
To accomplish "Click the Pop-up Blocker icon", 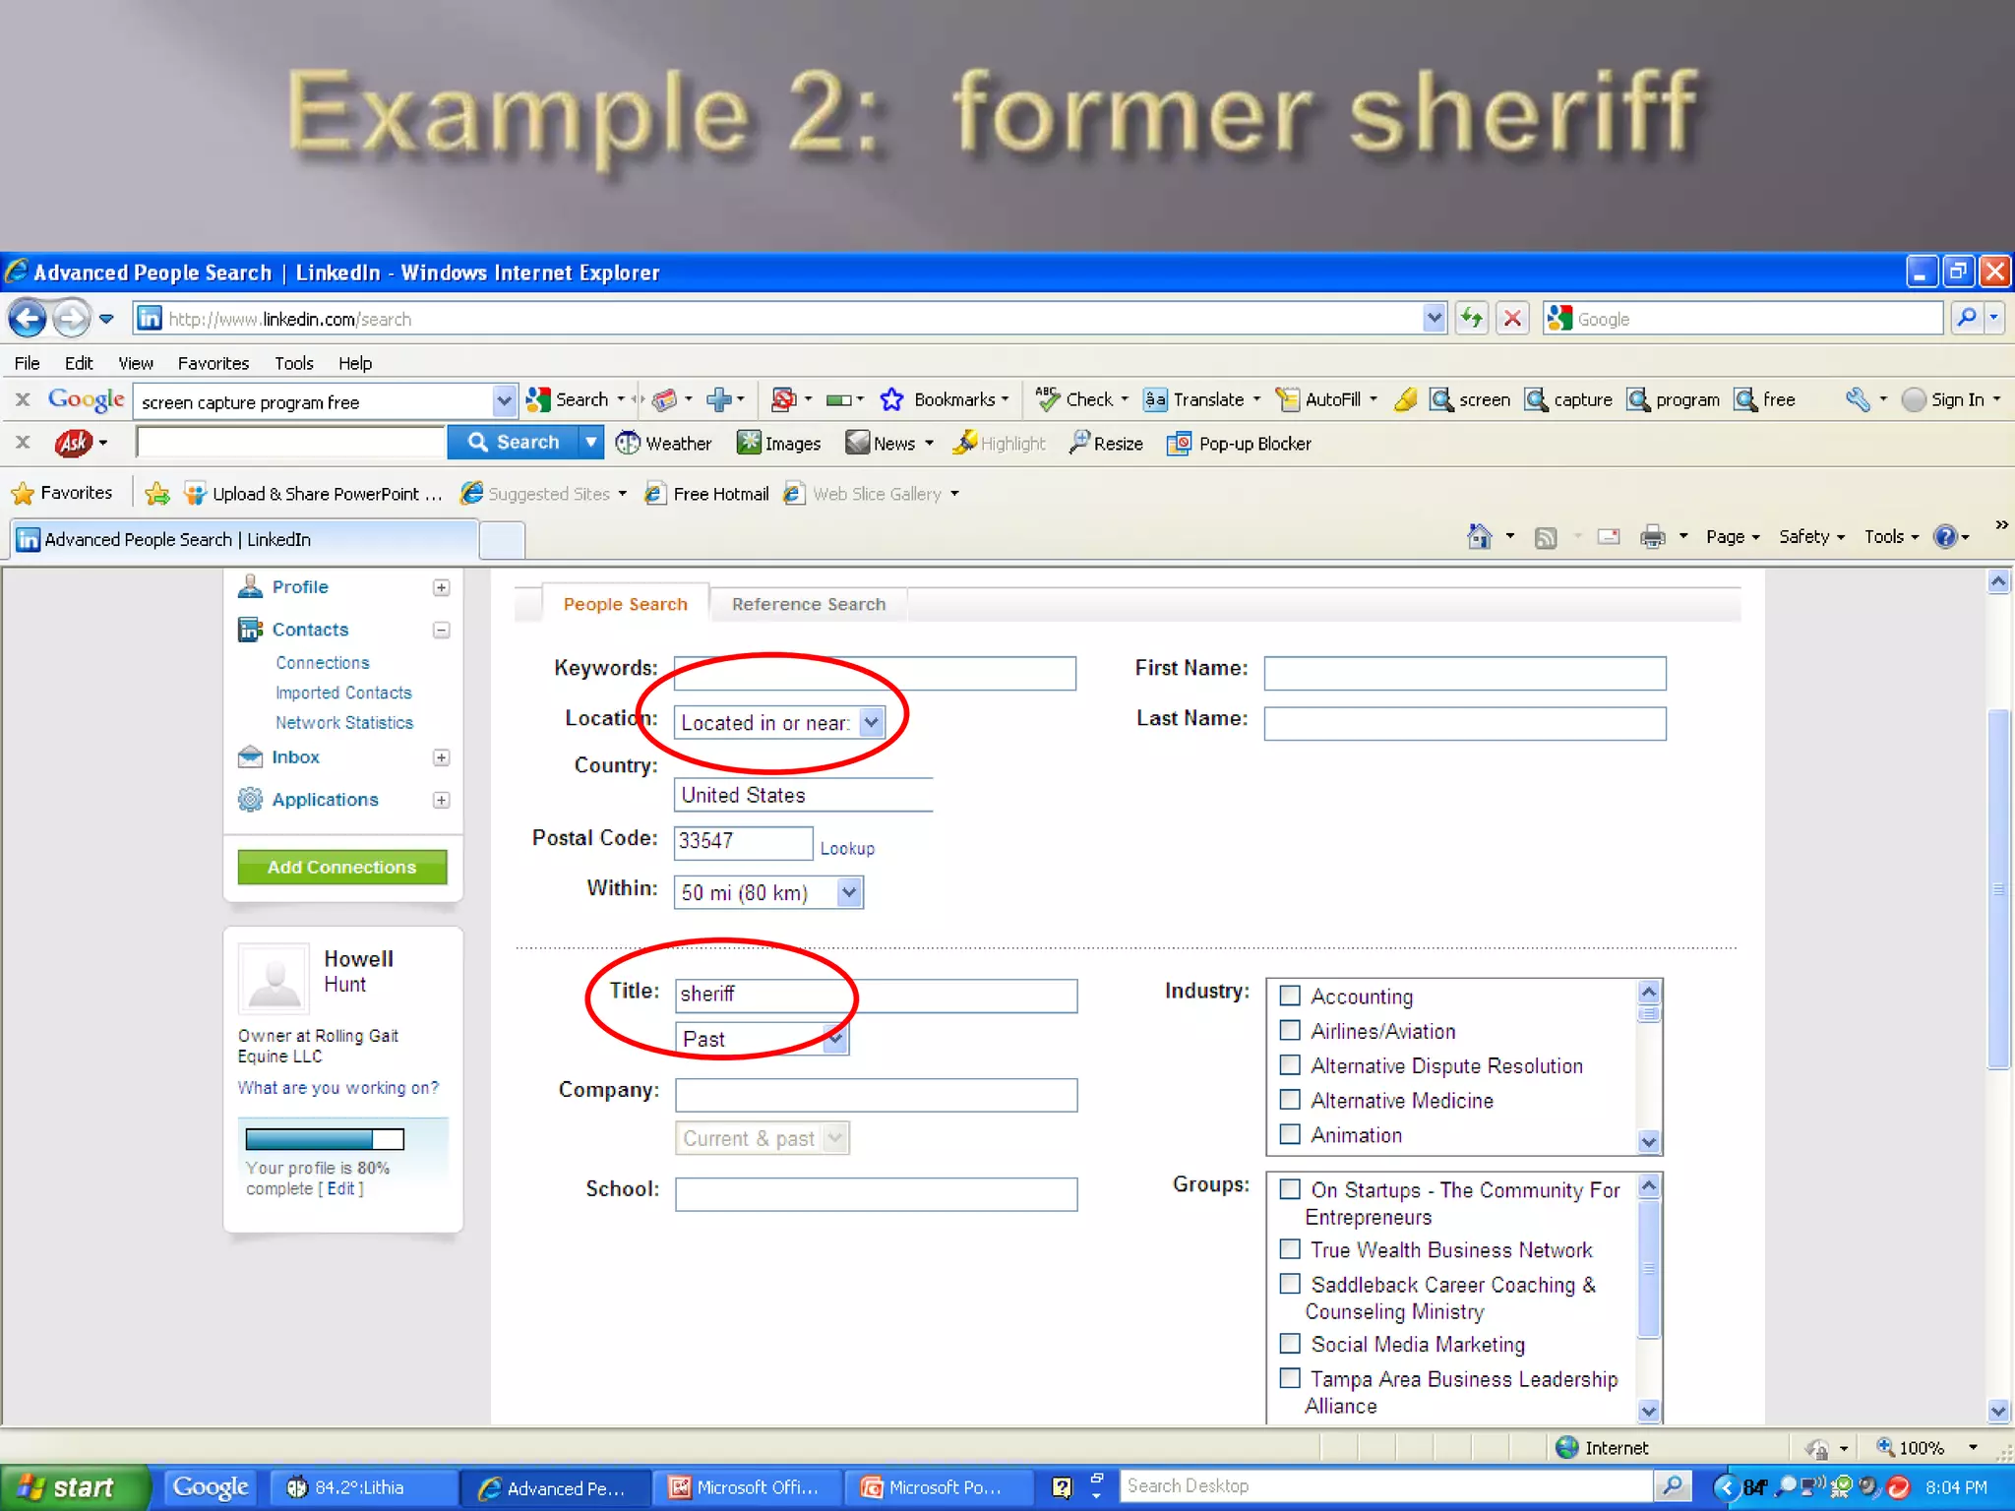I will (x=1179, y=444).
